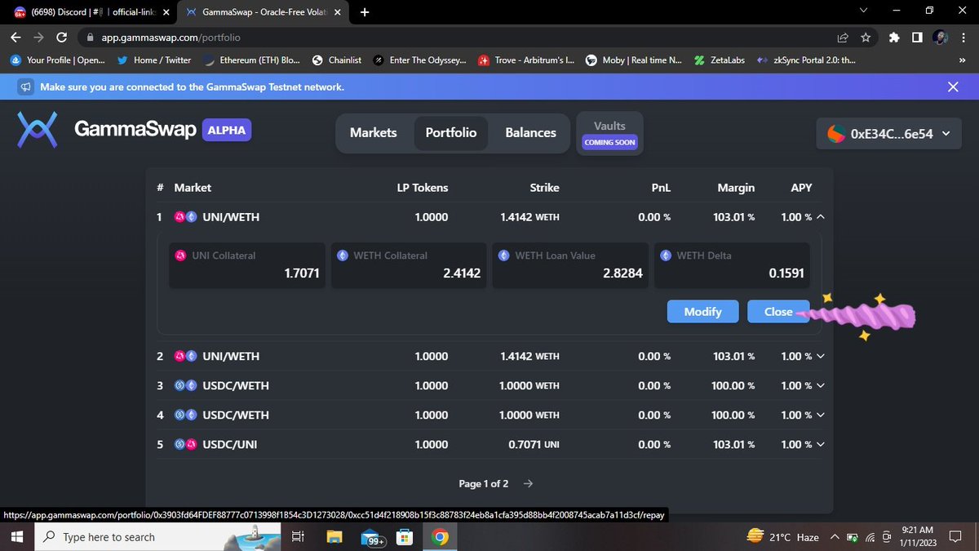This screenshot has width=979, height=551.
Task: Switch to the Markets tab
Action: tap(373, 132)
